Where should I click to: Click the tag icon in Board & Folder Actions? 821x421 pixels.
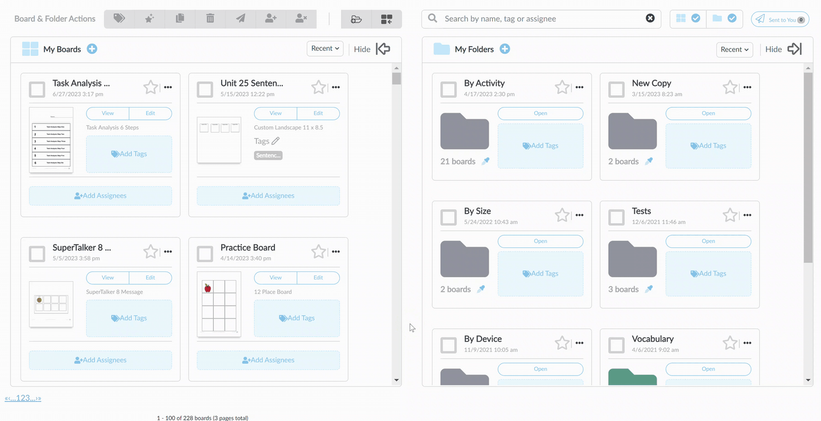coord(119,19)
